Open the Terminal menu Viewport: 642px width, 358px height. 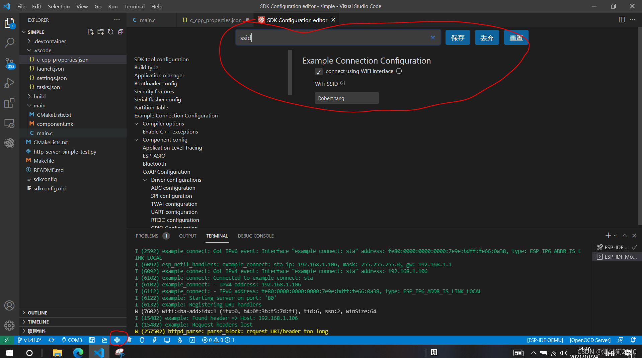[x=134, y=6]
